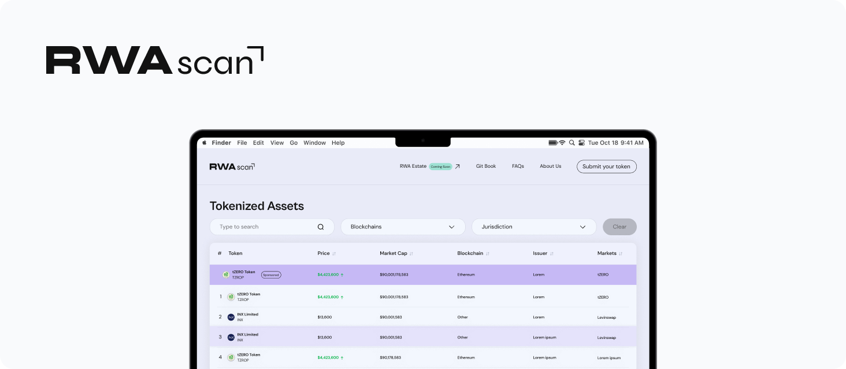Screen dimensions: 846x369
Task: Open the RWA Estate link
Action: click(x=413, y=166)
